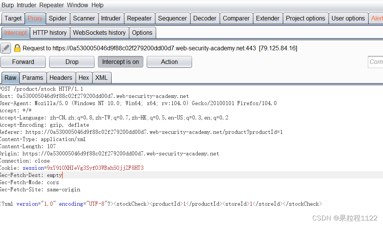Forward the intercepted request
383x225 pixels.
[x=23, y=62]
